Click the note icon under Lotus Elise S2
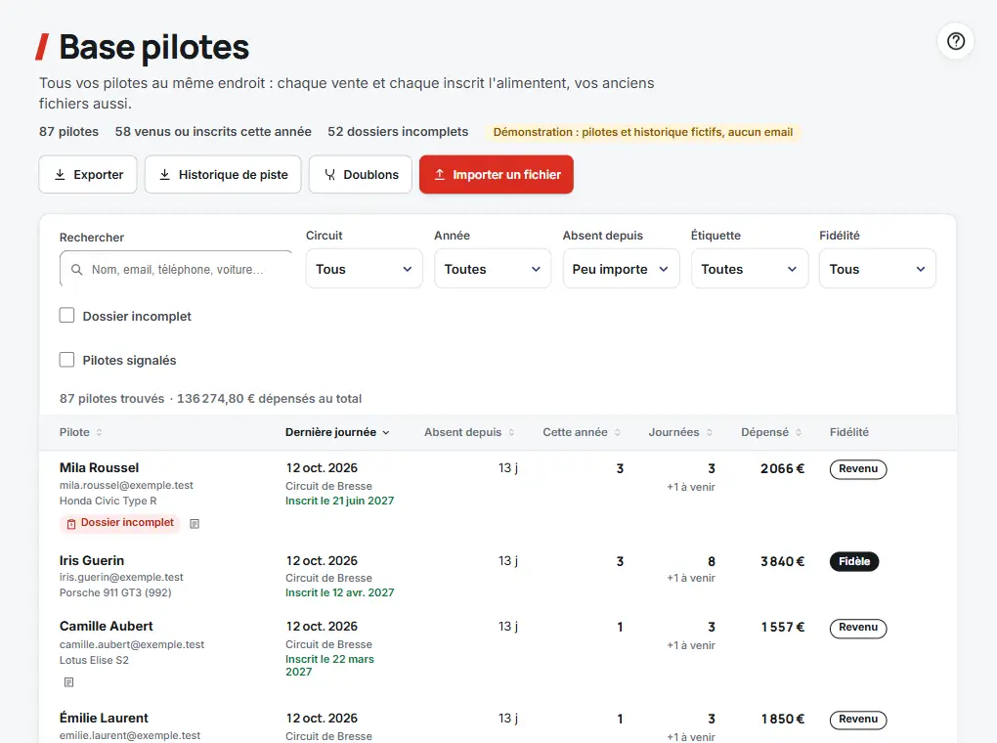 point(68,682)
